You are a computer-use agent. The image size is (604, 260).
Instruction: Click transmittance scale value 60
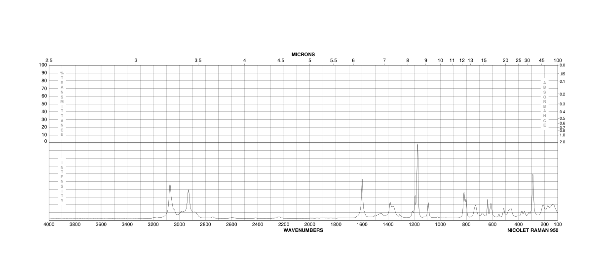(44, 96)
